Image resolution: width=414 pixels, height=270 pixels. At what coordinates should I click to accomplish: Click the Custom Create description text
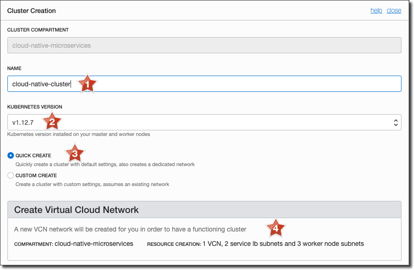(x=92, y=184)
